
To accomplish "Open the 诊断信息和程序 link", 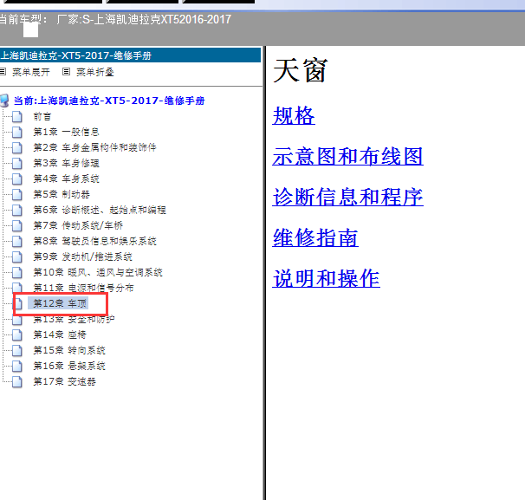I will tap(347, 197).
